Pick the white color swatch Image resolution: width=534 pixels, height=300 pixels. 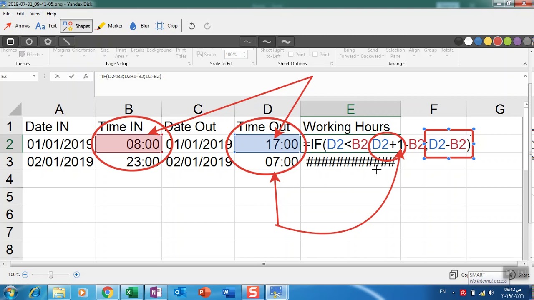coord(469,41)
